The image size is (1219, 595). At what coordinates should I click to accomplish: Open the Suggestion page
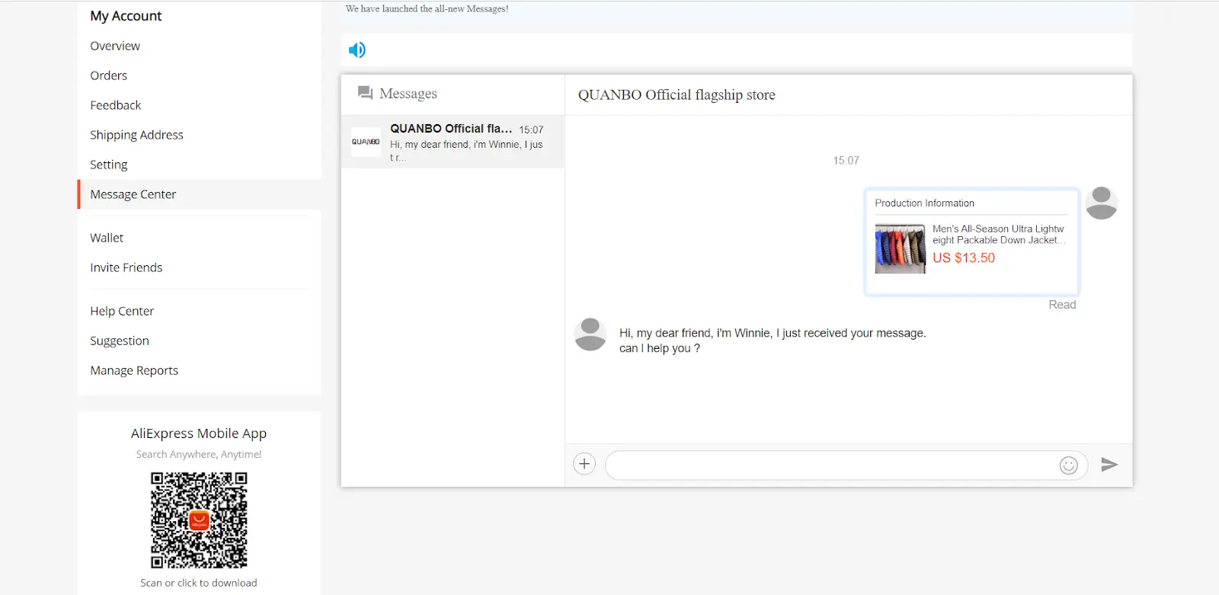[x=120, y=341]
